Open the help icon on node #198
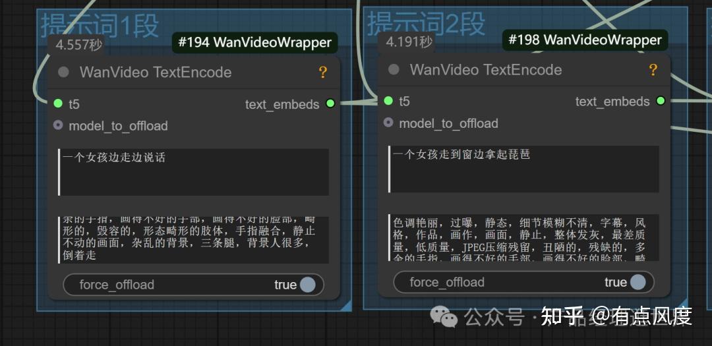This screenshot has width=712, height=346. point(653,69)
